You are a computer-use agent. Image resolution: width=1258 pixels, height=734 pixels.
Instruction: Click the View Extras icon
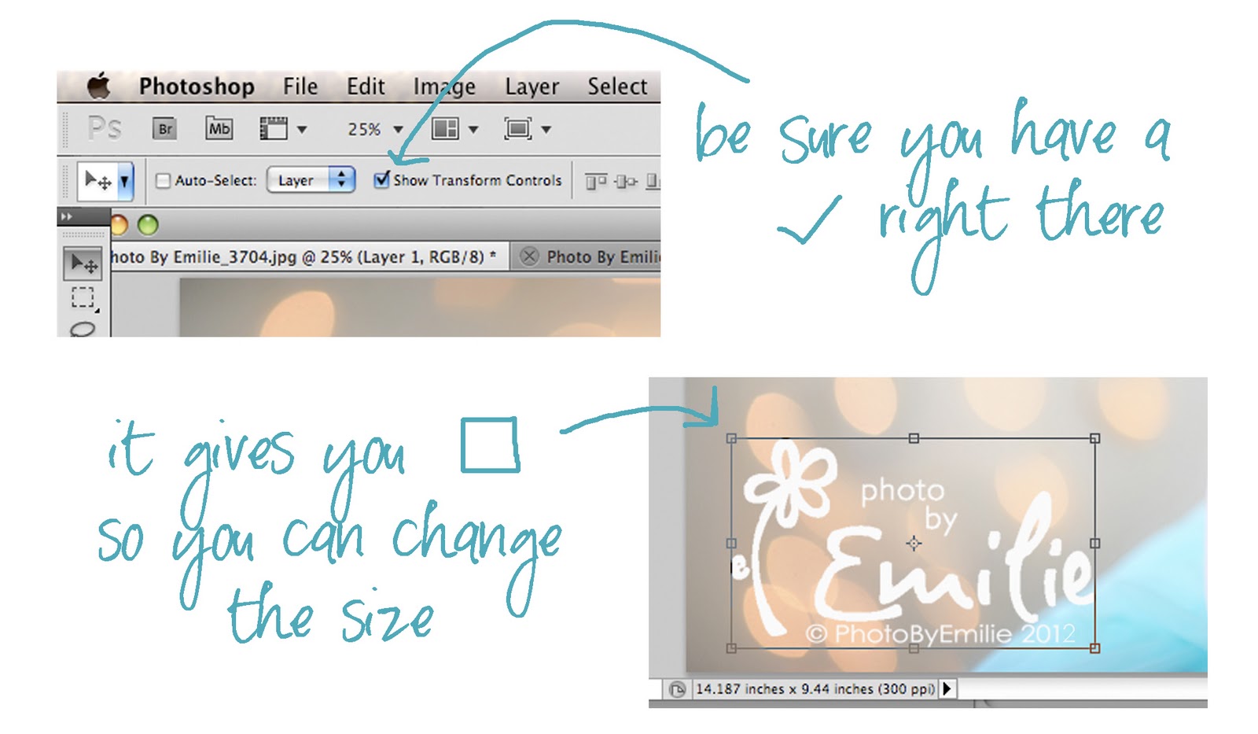point(274,128)
